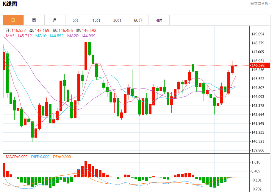The height and width of the screenshot is (192, 272).
Task: Click the 146.951 price axis label
Action: pyautogui.click(x=258, y=61)
